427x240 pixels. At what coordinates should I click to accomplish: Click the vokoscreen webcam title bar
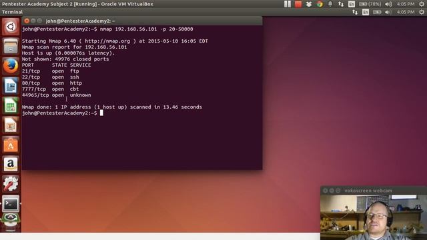(374, 191)
